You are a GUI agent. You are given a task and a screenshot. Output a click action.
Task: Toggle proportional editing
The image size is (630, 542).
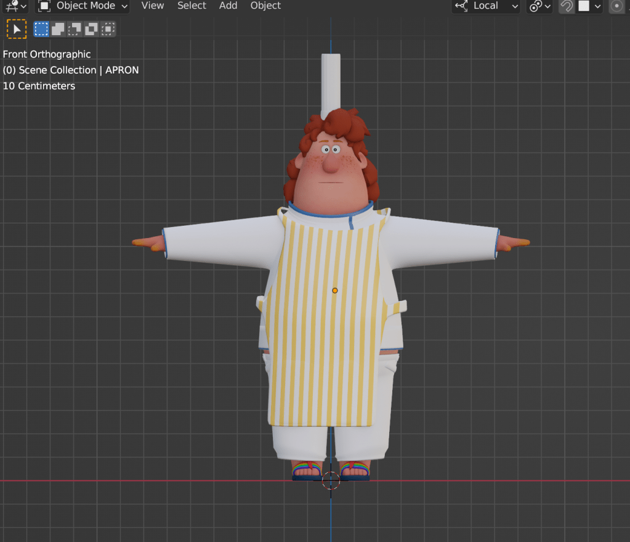[617, 6]
